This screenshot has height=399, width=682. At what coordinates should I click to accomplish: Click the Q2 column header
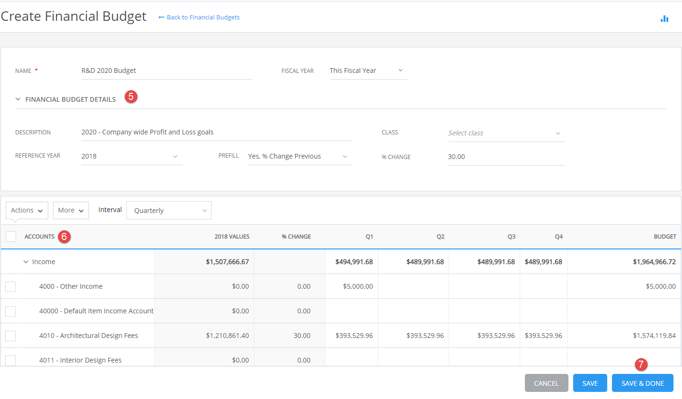441,237
